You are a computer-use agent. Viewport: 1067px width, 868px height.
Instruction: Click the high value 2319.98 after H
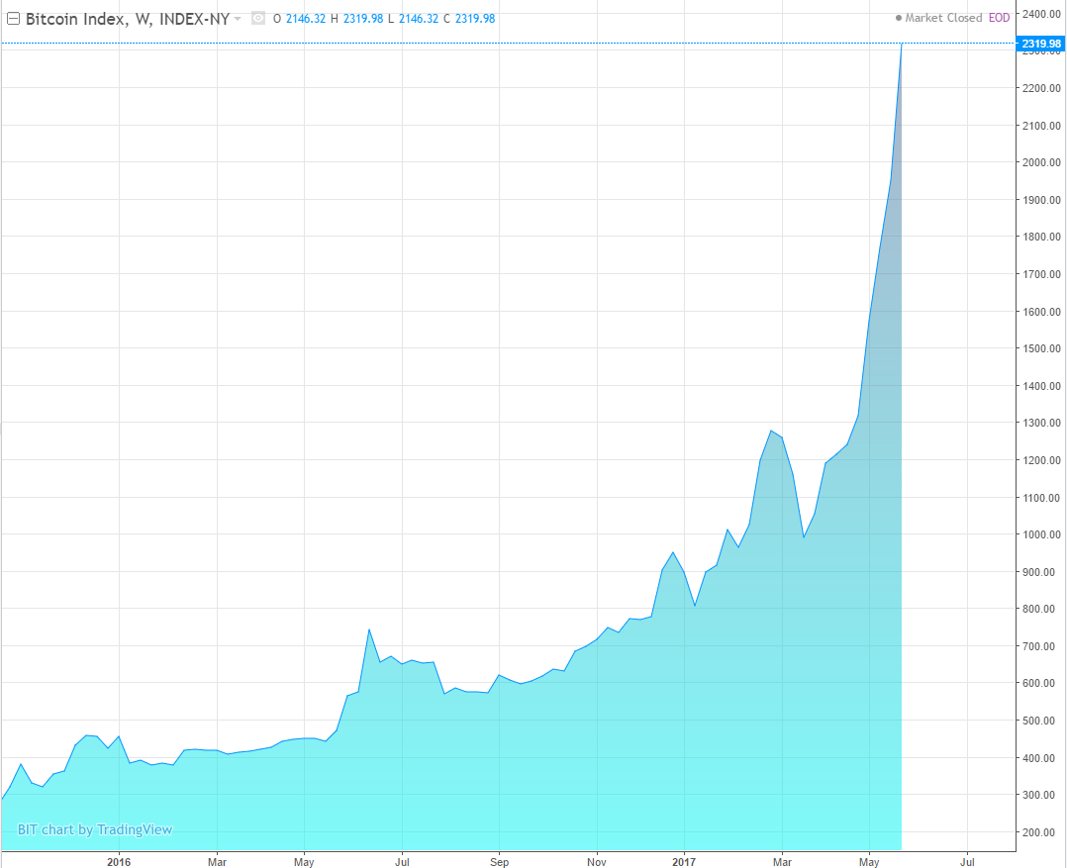point(363,19)
